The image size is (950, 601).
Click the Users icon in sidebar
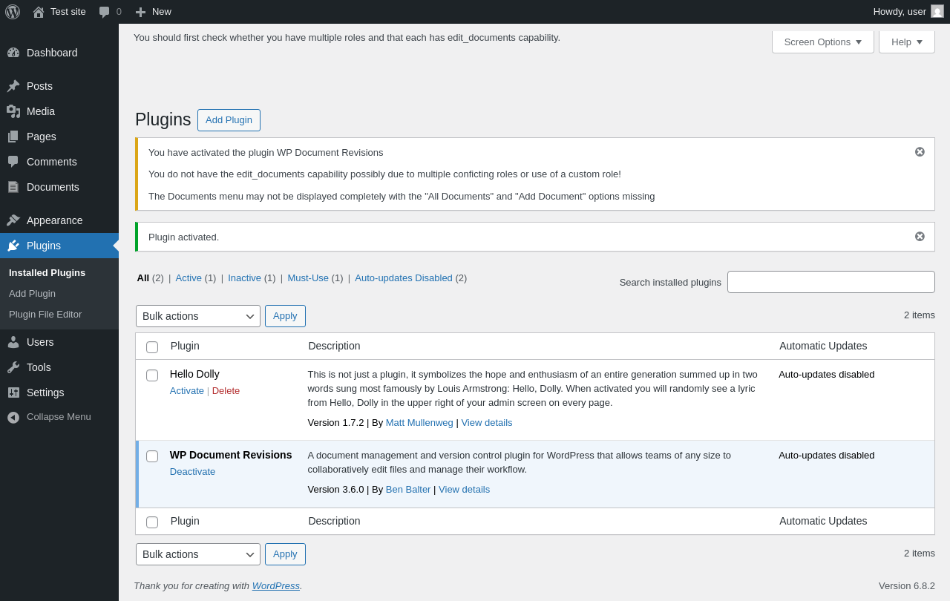point(13,342)
